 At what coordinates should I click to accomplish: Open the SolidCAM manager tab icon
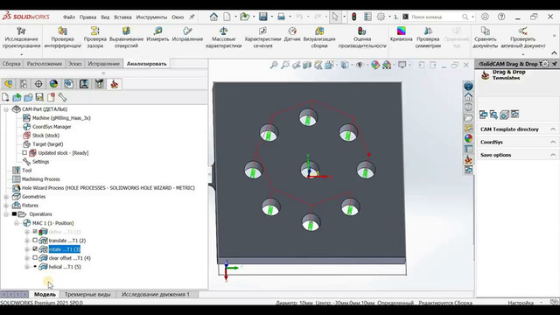(x=115, y=84)
